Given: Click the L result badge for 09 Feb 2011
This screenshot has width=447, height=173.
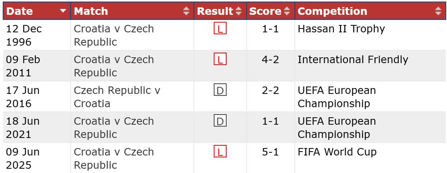Looking at the screenshot, I should pyautogui.click(x=220, y=60).
